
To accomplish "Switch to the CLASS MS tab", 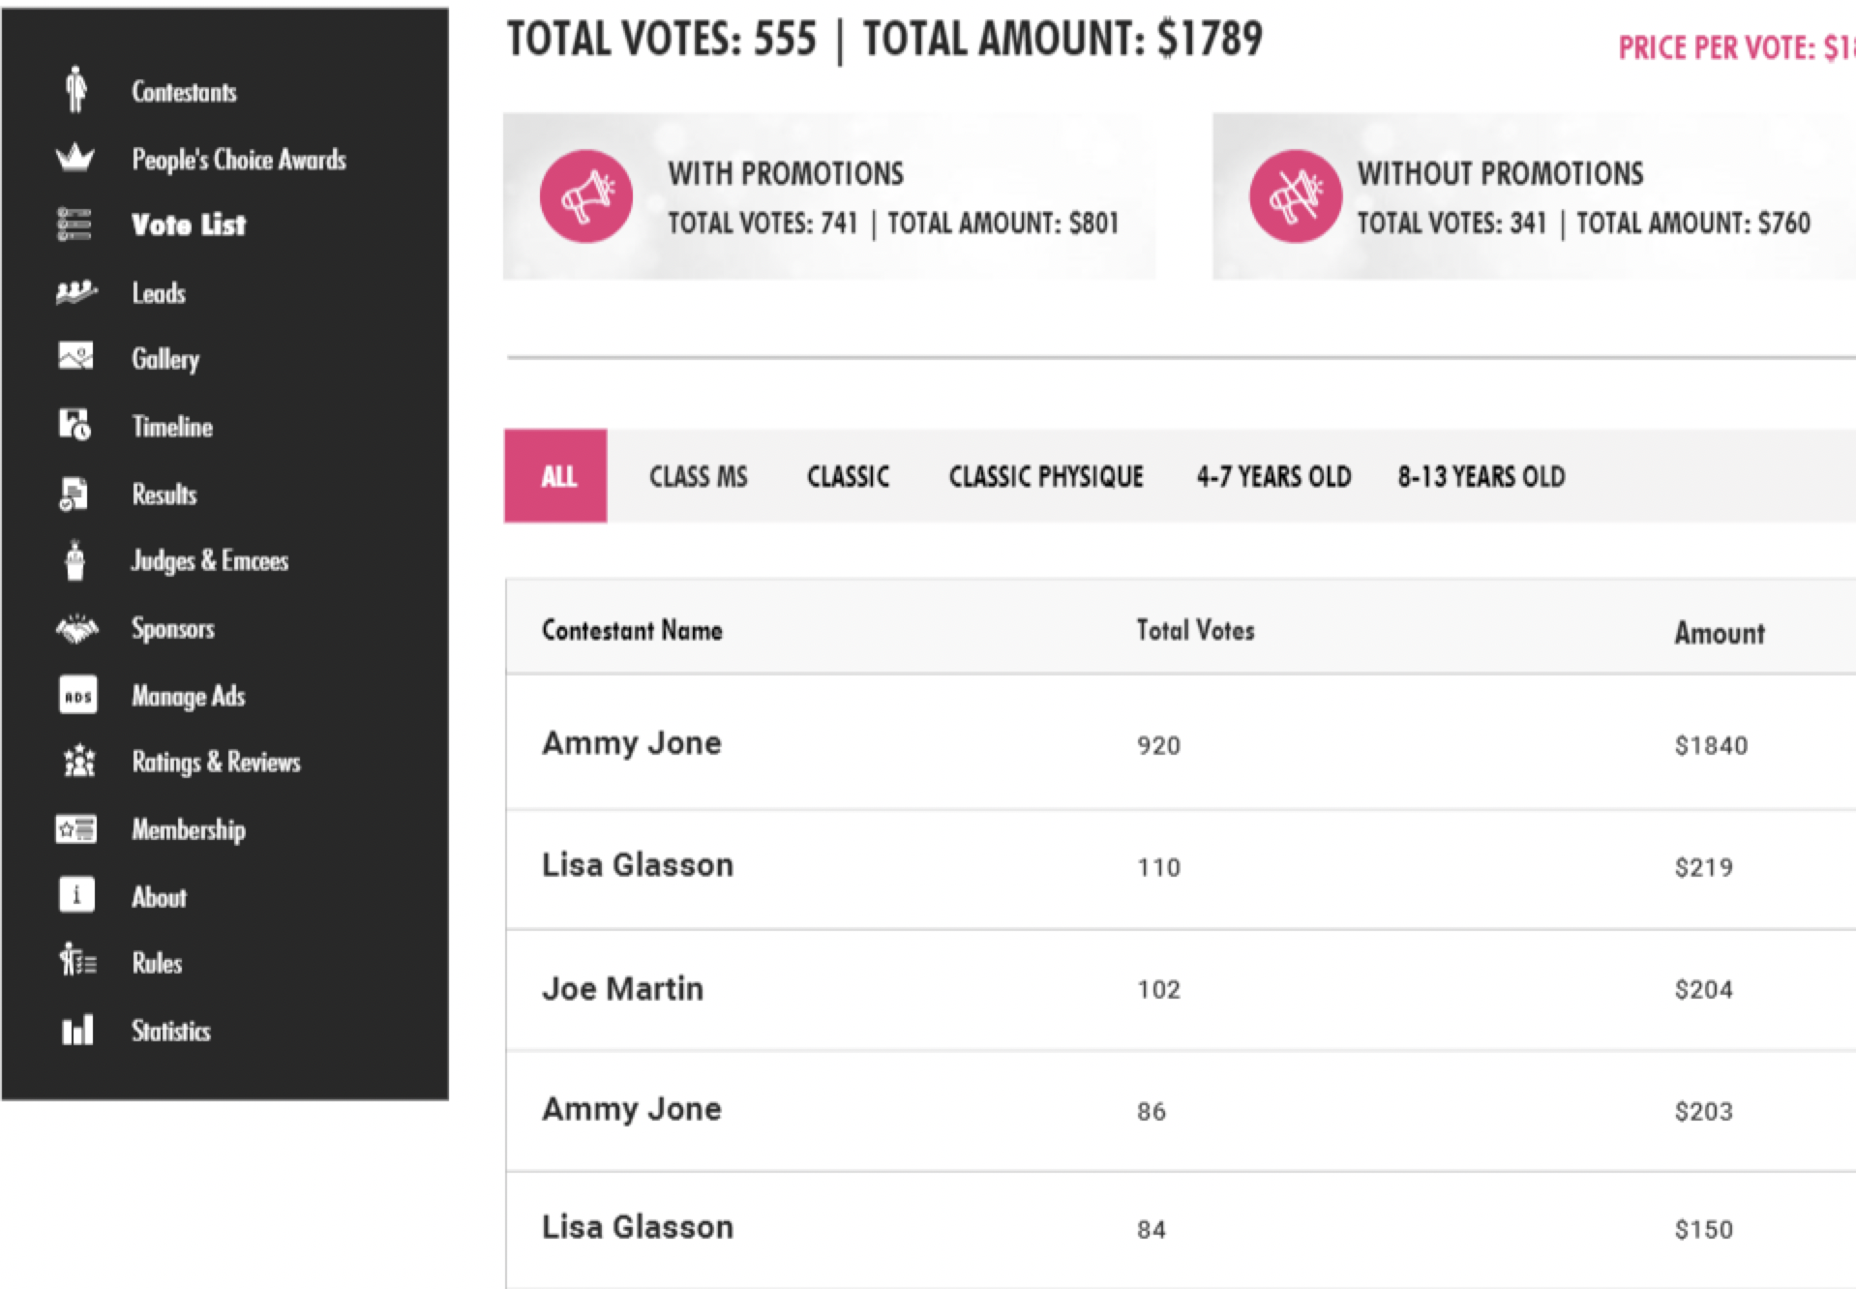I will [x=698, y=475].
